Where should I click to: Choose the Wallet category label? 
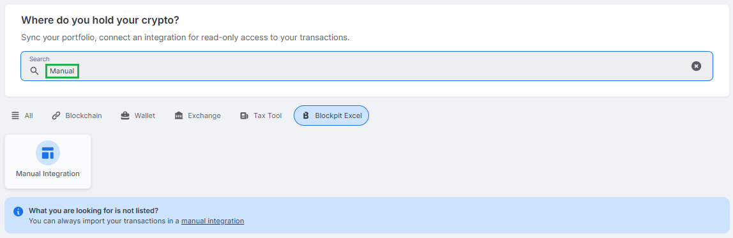[x=145, y=115]
